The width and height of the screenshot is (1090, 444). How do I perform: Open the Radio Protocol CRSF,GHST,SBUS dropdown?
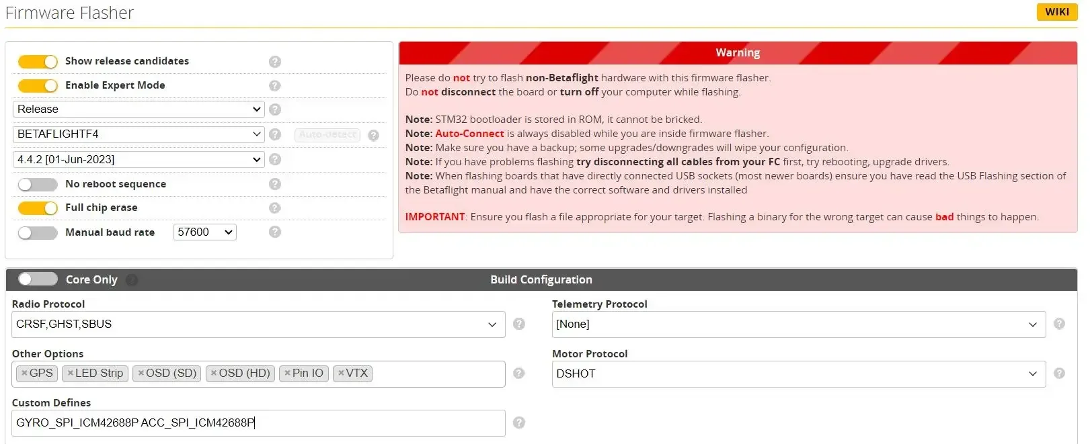[x=258, y=324]
